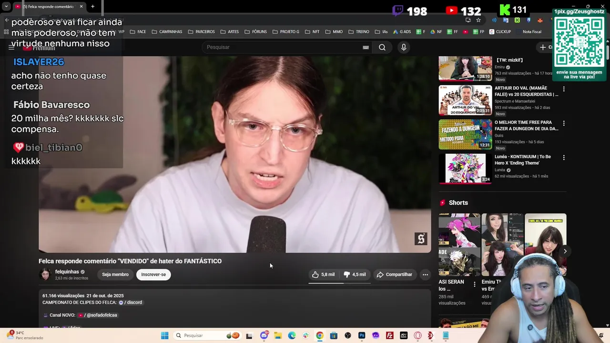Click the Criar plus button
The image size is (610, 343).
(544, 47)
